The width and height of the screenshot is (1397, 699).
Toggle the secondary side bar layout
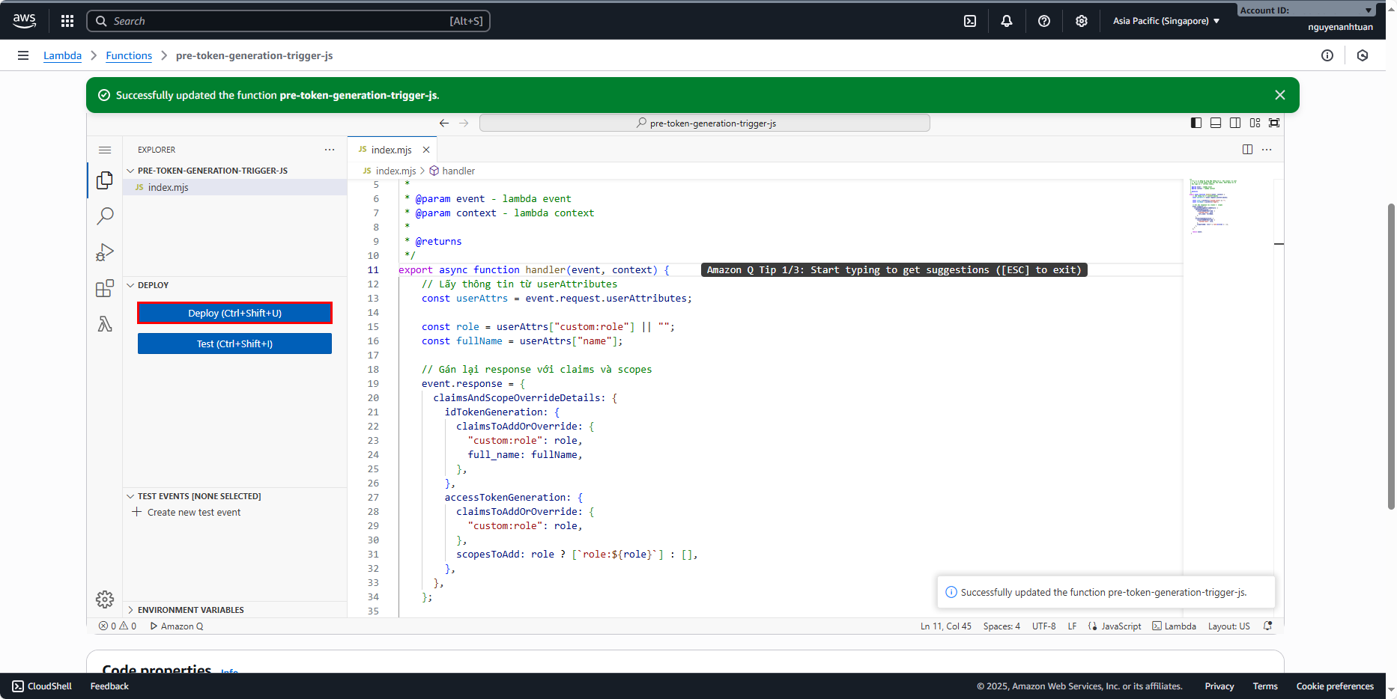1235,123
